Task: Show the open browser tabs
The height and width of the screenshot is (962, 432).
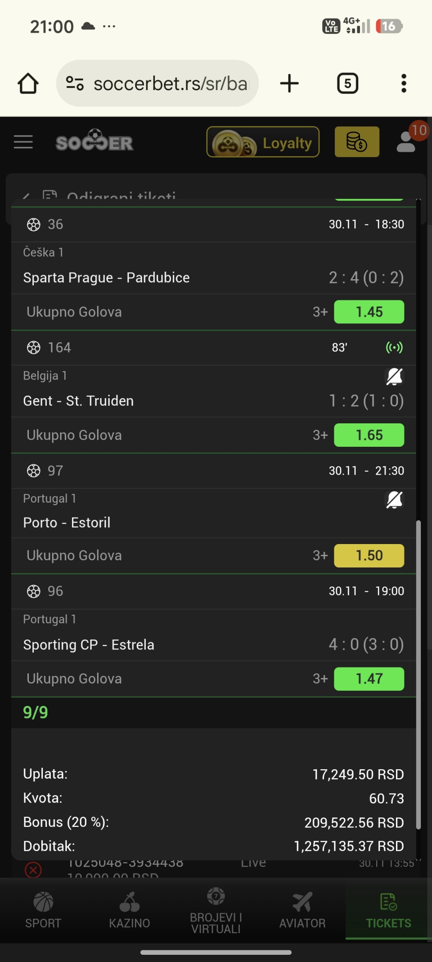Action: tap(347, 83)
